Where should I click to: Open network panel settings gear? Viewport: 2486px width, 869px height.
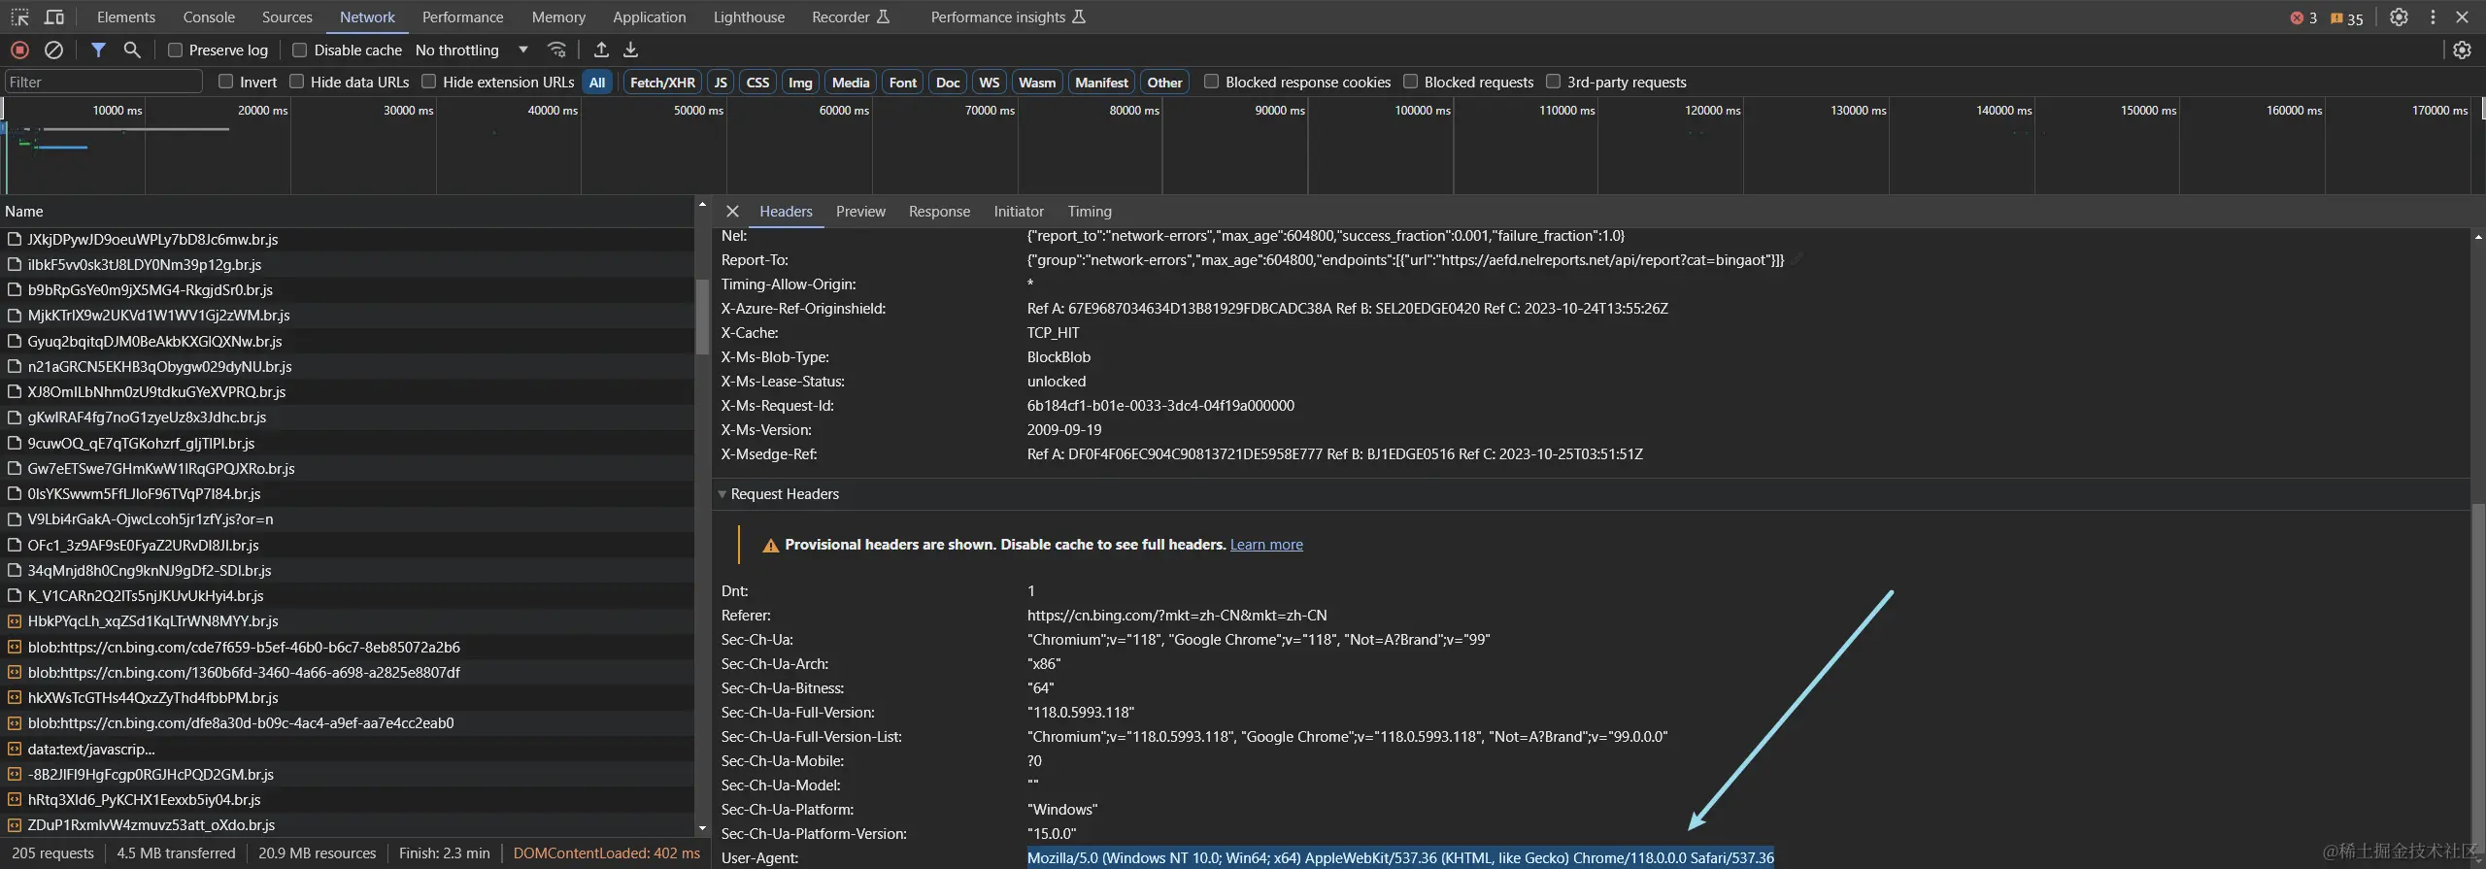tap(2462, 50)
